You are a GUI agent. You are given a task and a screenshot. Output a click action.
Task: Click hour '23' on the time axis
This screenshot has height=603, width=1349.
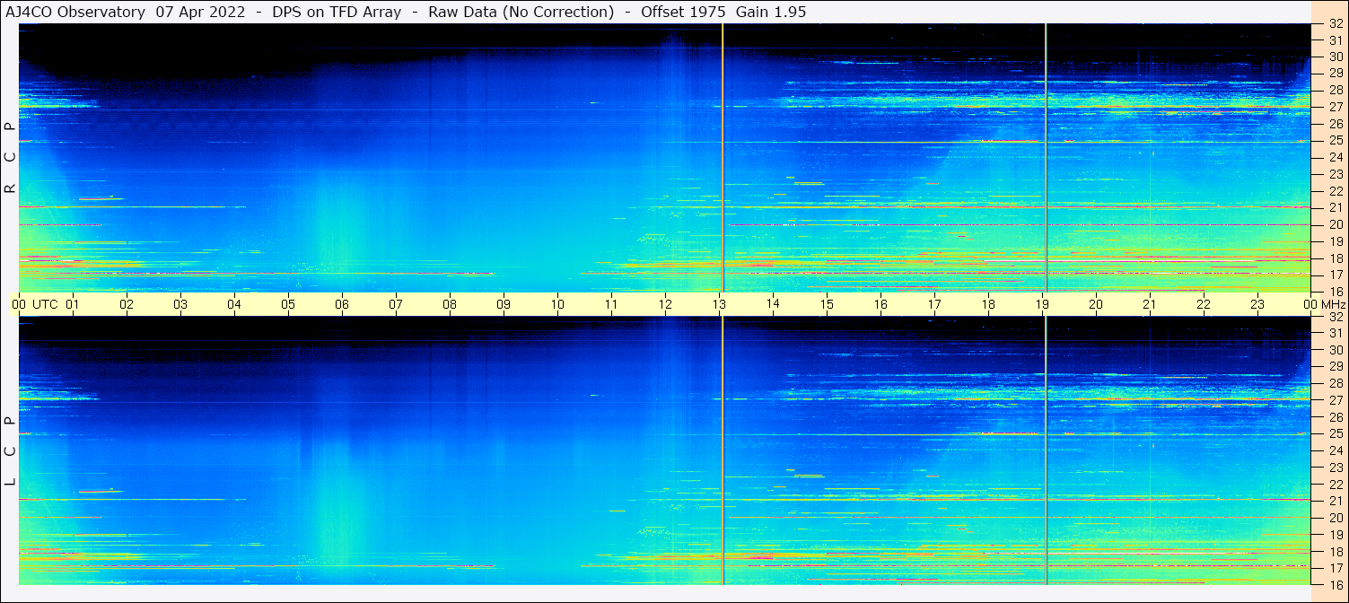pyautogui.click(x=1257, y=304)
